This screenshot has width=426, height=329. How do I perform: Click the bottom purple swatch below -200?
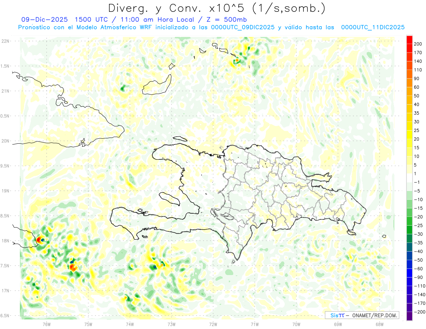[409, 316]
